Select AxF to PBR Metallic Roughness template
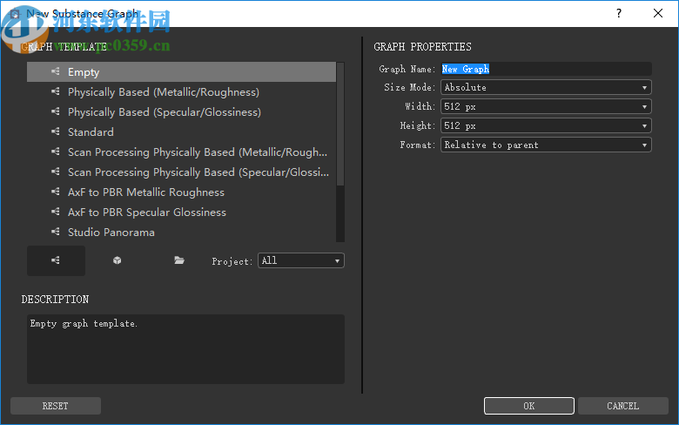The height and width of the screenshot is (425, 679). click(181, 192)
